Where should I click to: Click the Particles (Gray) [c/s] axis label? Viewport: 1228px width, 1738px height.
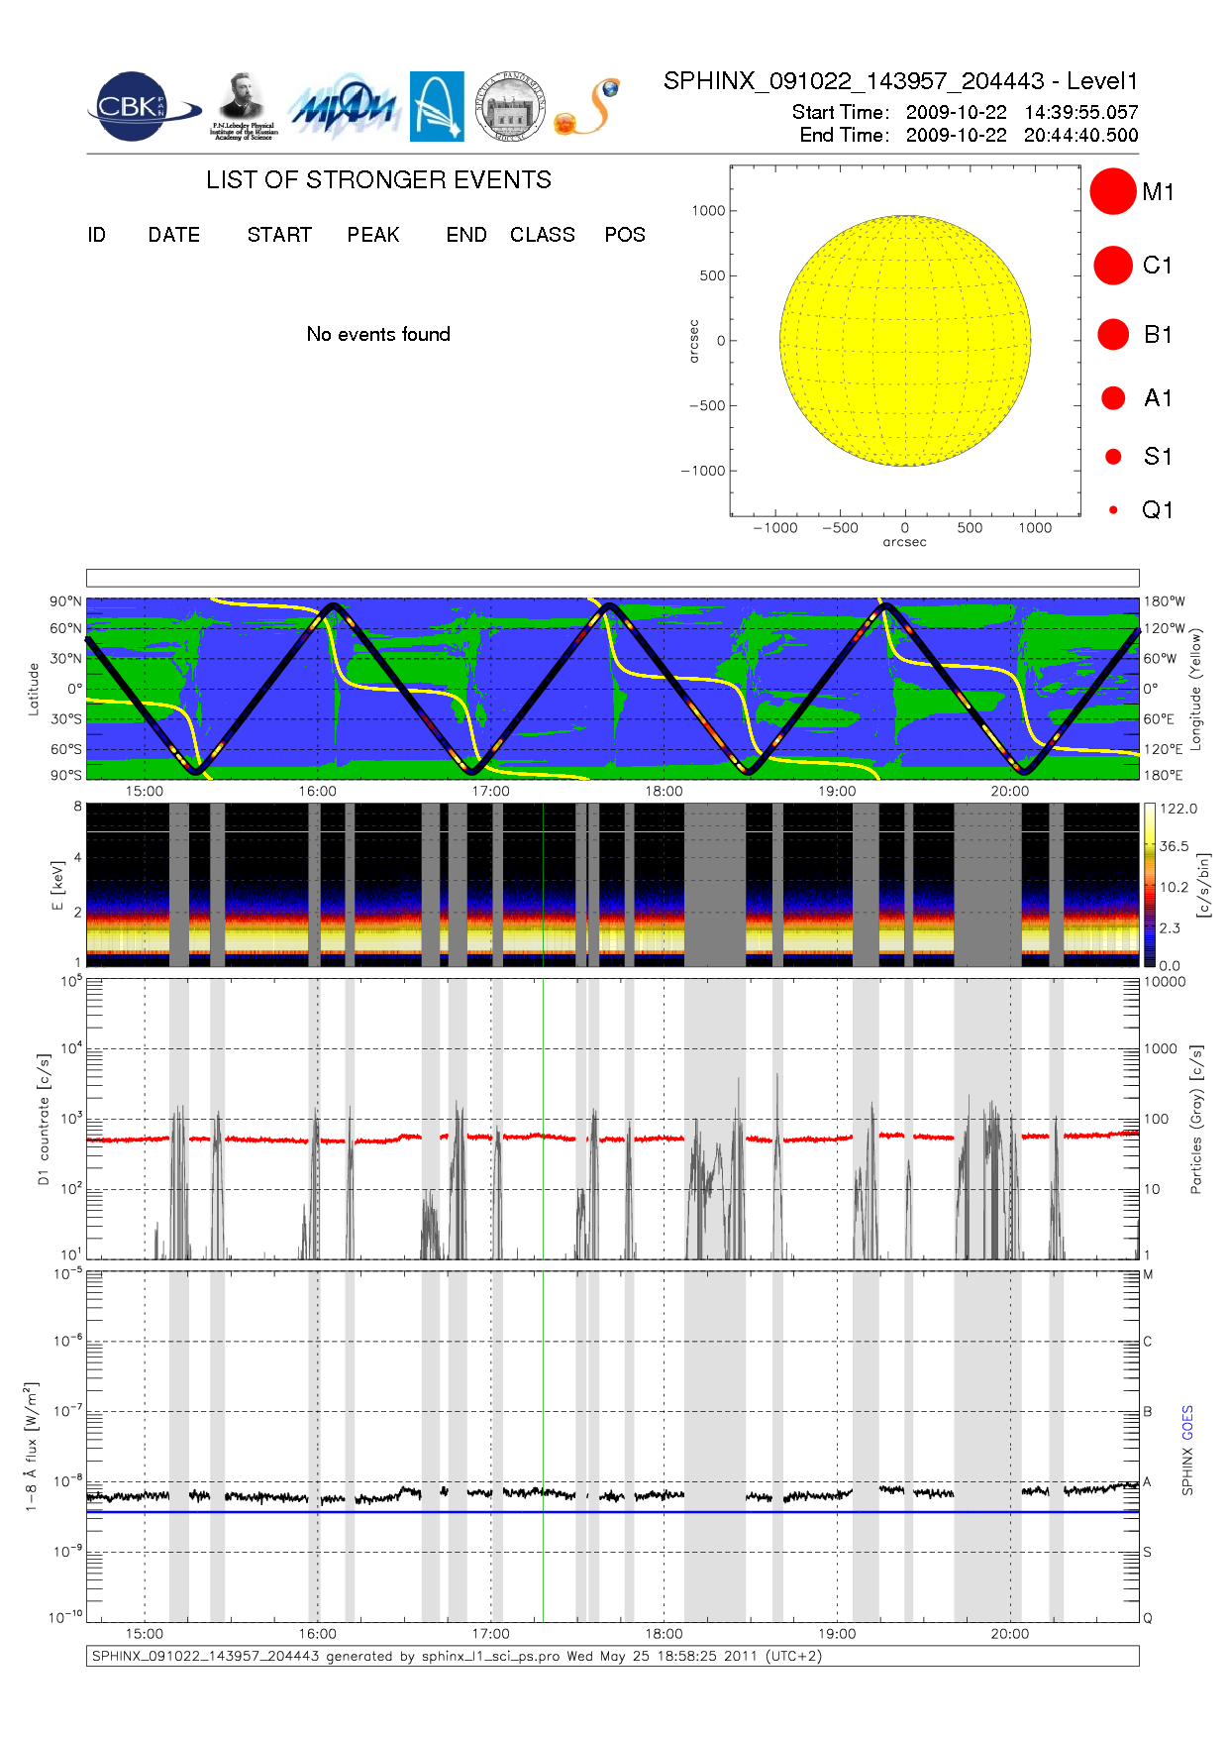click(x=1196, y=1119)
